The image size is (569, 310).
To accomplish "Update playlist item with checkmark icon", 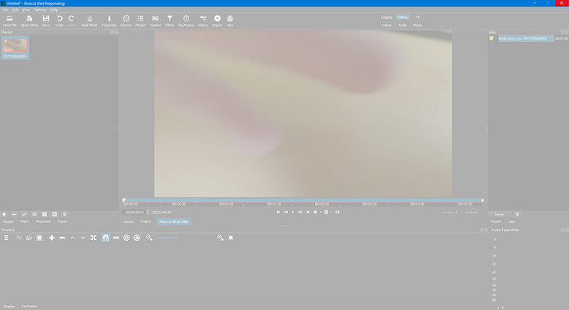I will [x=24, y=214].
